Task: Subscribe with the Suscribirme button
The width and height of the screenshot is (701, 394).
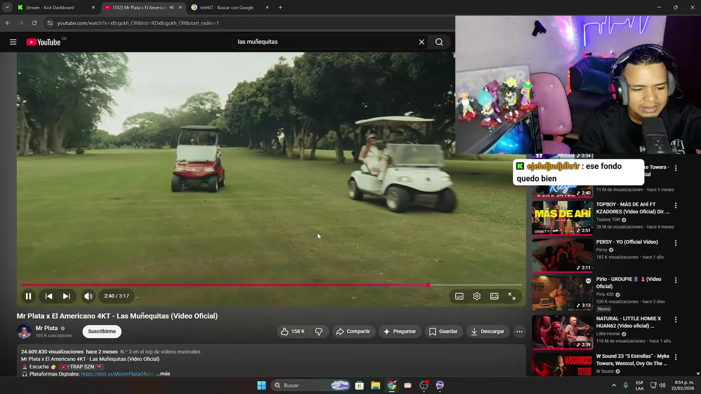Action: coord(102,332)
